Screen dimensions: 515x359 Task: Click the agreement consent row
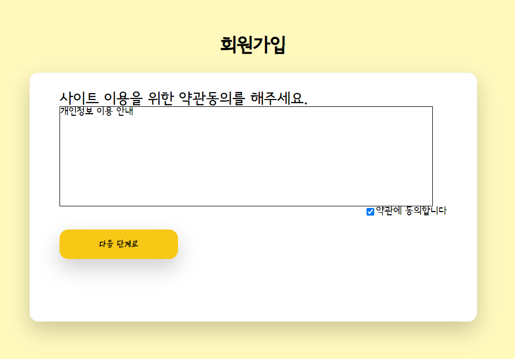[405, 212]
